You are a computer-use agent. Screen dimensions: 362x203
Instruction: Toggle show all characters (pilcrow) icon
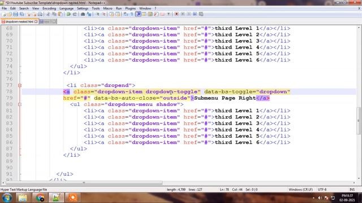click(132, 14)
